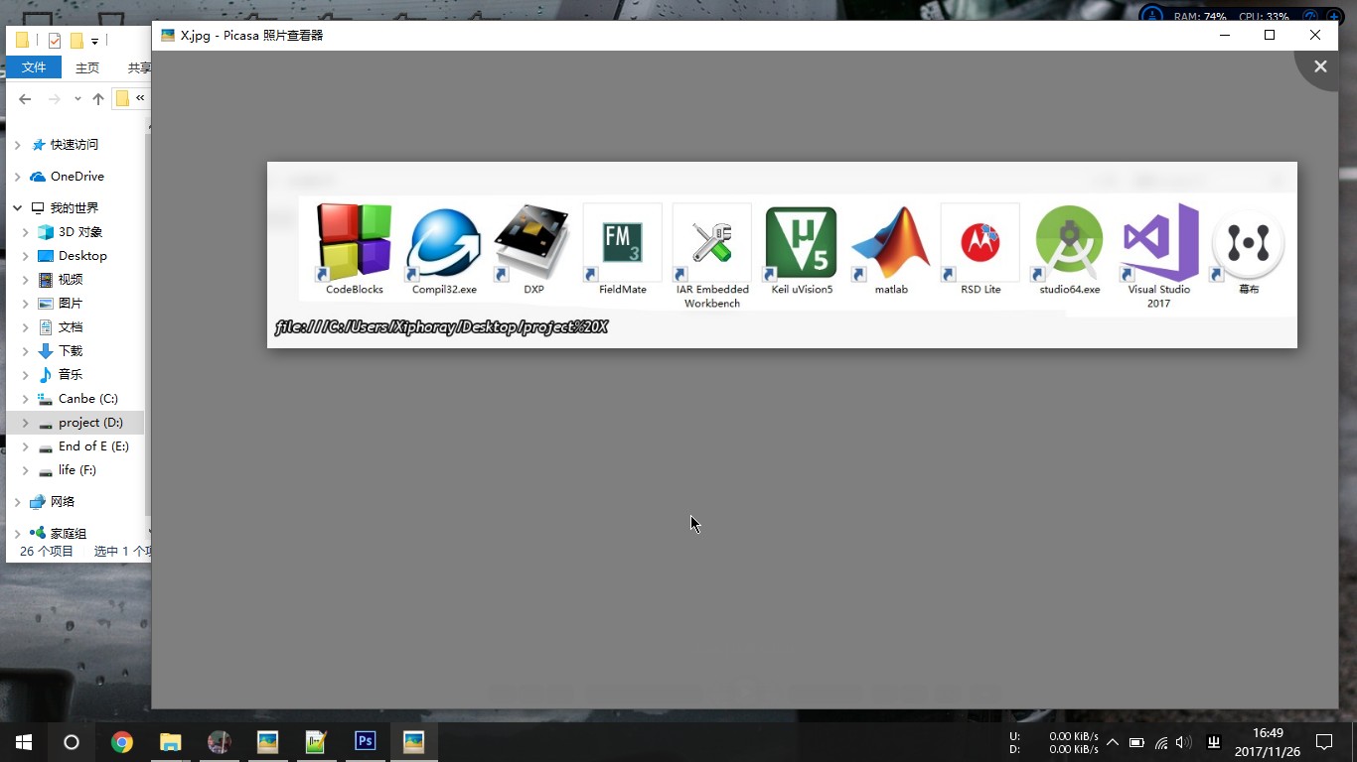Click the back arrow in File Explorer
Screen dimensions: 1357x762
[25, 98]
